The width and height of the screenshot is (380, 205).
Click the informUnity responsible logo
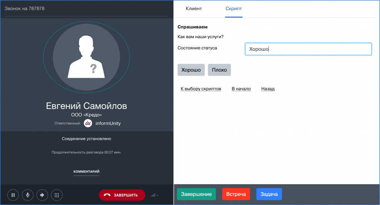pyautogui.click(x=88, y=123)
